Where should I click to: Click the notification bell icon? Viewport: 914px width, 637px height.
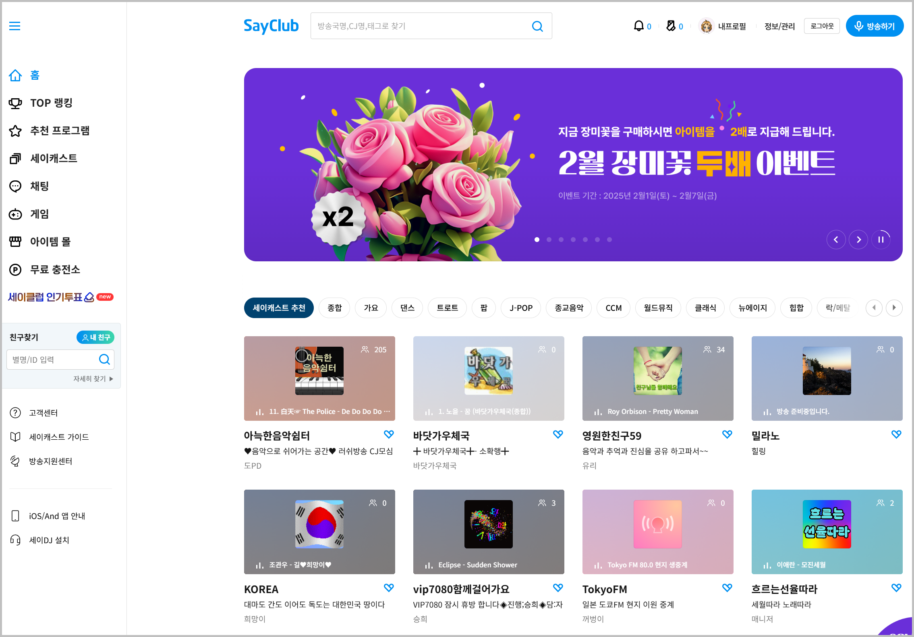coord(638,26)
